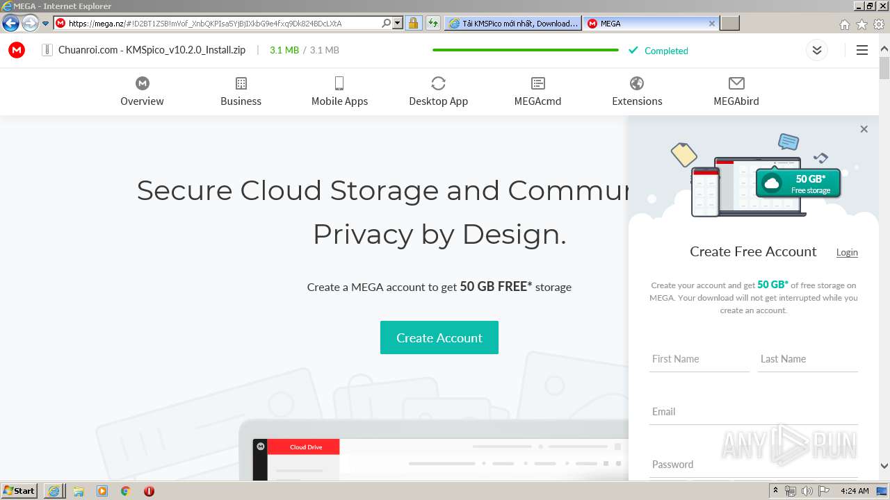890x500 pixels.
Task: Click the vertical scrollbar up arrow
Action: click(884, 50)
